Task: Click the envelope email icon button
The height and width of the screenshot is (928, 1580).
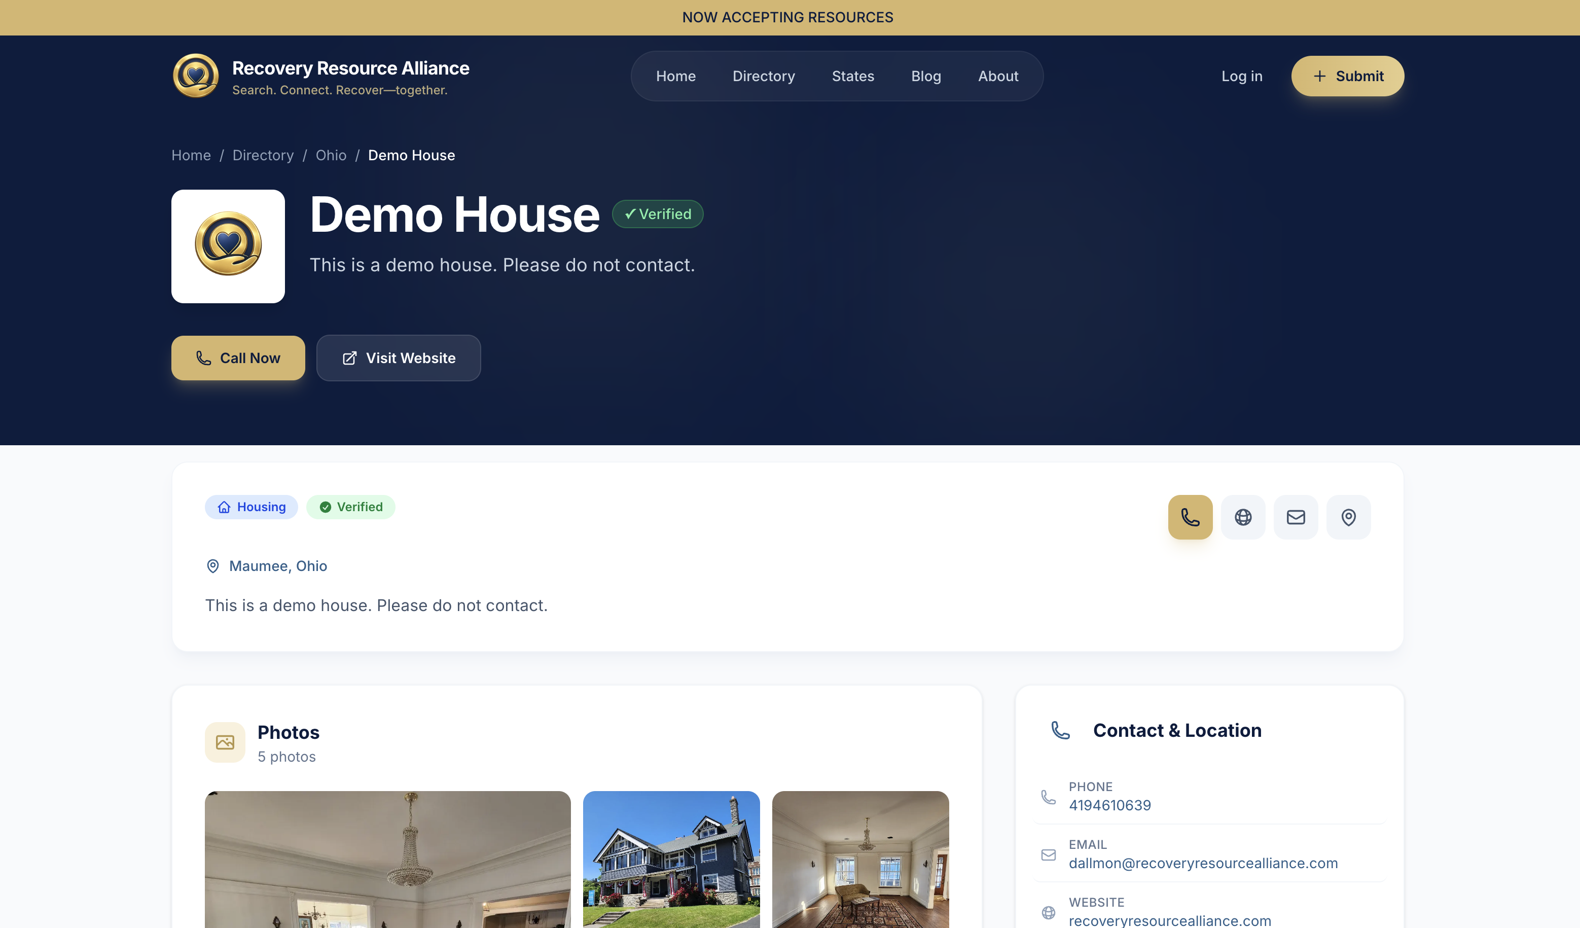Action: 1296,517
